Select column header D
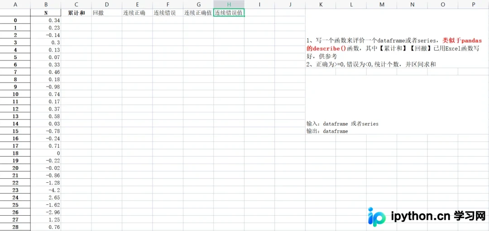489x231 pixels. click(x=107, y=5)
